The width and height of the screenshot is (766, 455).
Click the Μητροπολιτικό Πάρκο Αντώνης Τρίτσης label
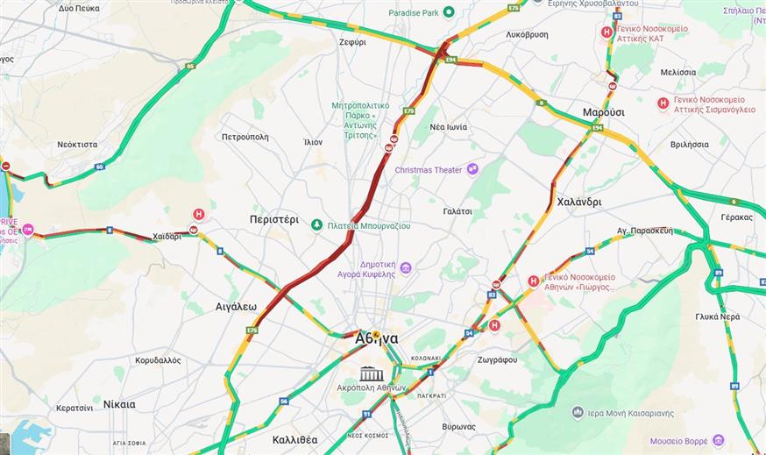360,120
